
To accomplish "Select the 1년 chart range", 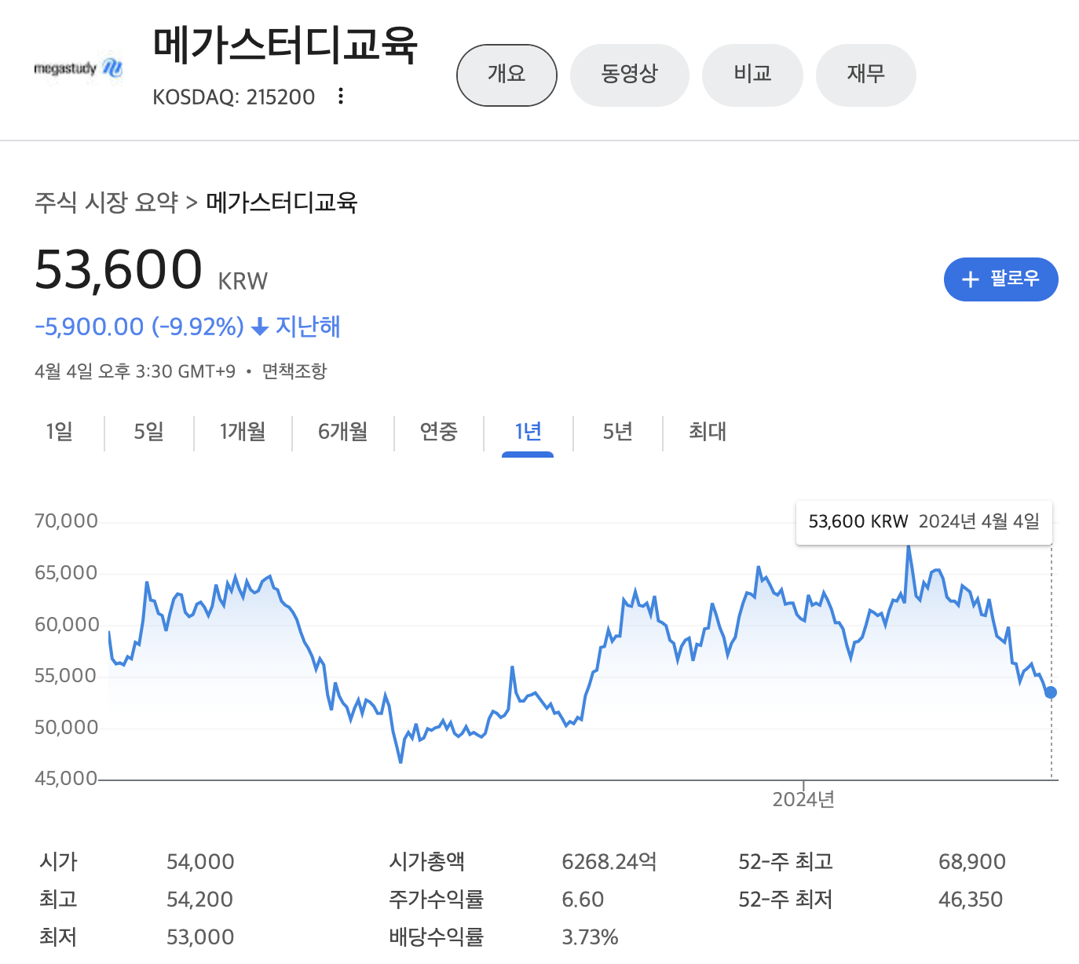I will [x=528, y=432].
